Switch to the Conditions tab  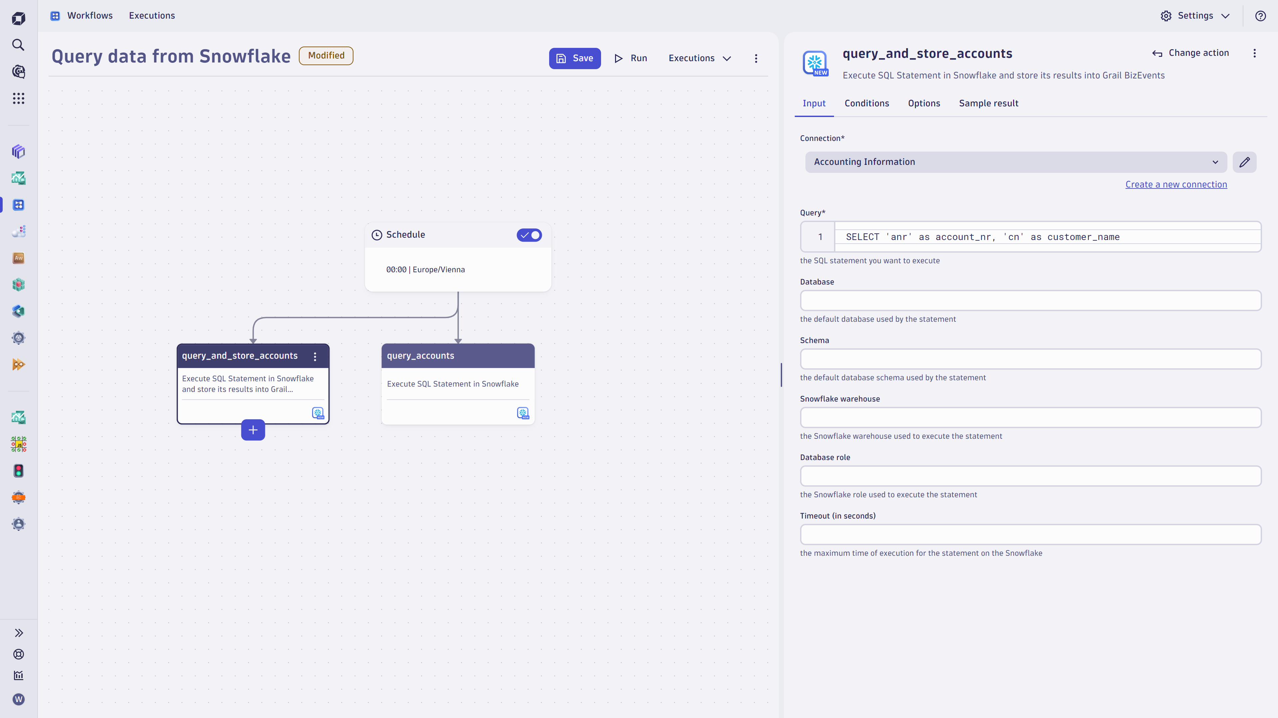(867, 103)
